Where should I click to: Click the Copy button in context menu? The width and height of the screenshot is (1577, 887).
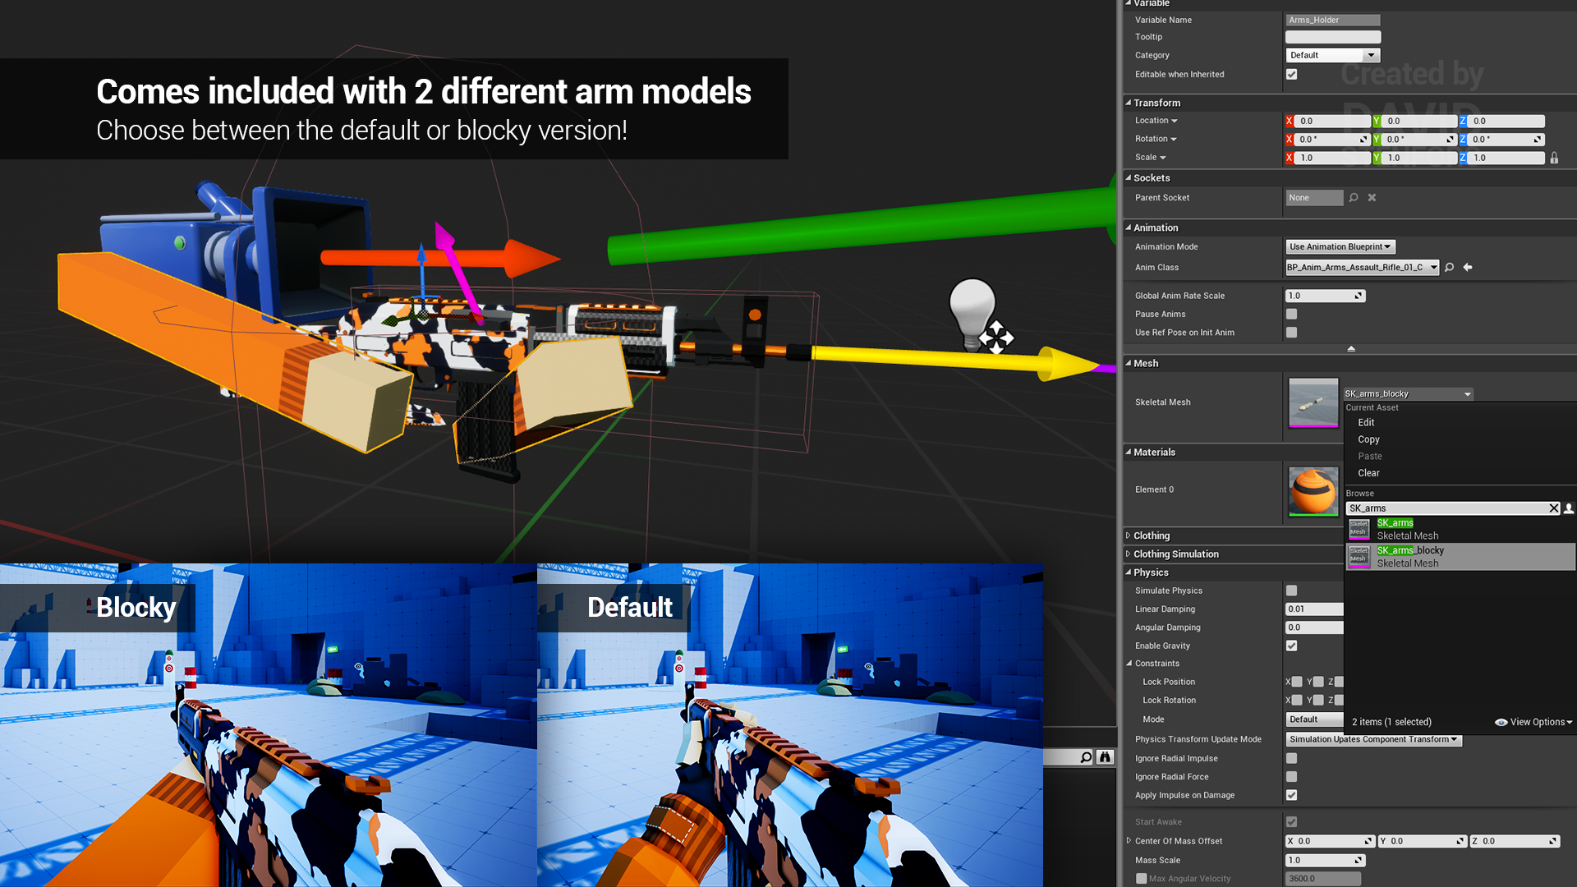[1369, 439]
